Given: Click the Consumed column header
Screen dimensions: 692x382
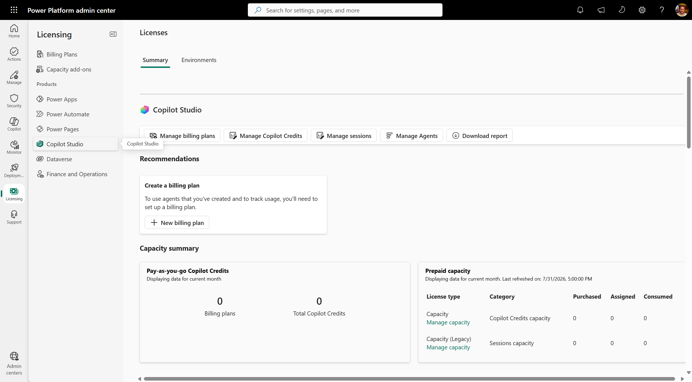Looking at the screenshot, I should [x=658, y=296].
